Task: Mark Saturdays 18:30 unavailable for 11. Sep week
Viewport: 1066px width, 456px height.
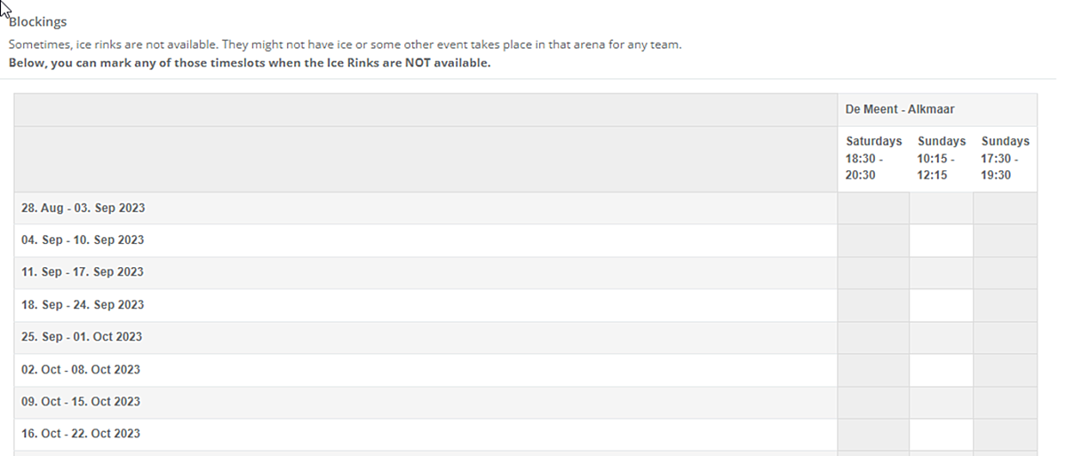Action: 873,272
